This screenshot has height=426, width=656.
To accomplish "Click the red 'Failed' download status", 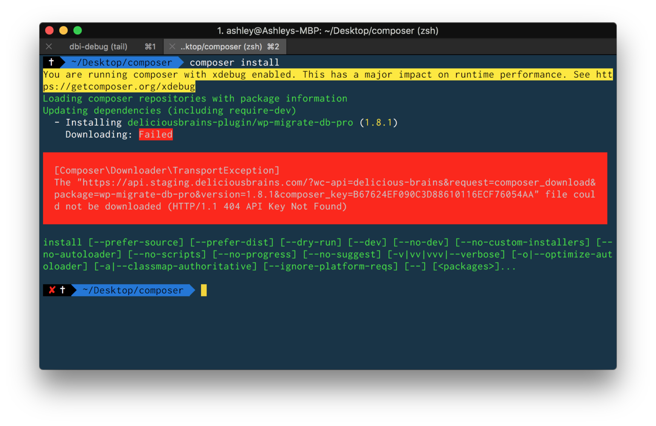I will click(x=155, y=135).
